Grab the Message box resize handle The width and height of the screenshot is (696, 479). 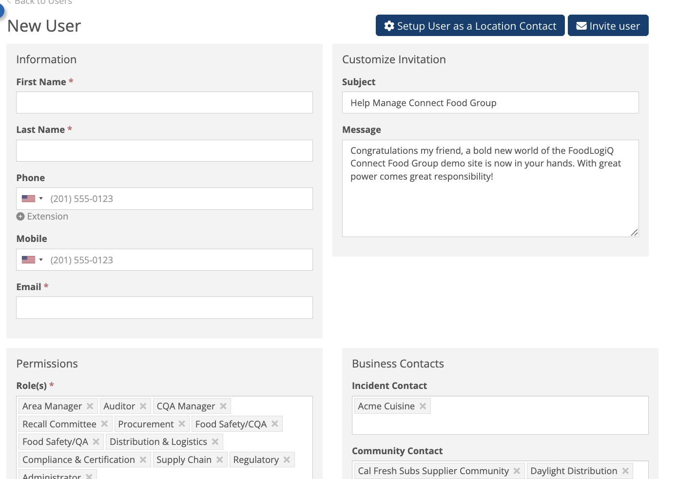(634, 233)
